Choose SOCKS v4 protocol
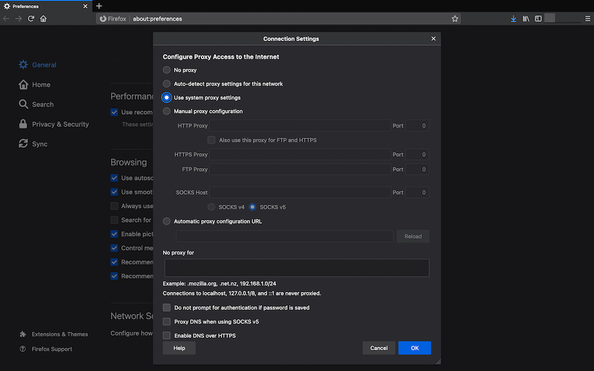594x371 pixels. pos(211,207)
